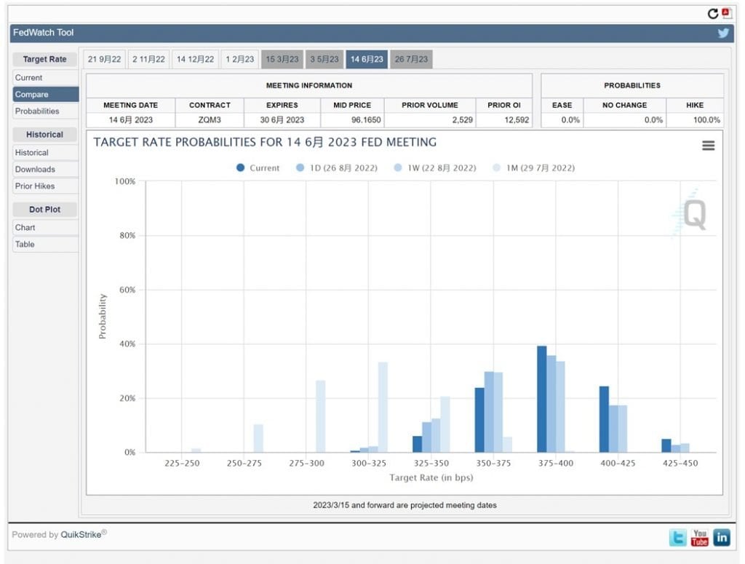Click the 225-250 axis label

click(x=182, y=463)
